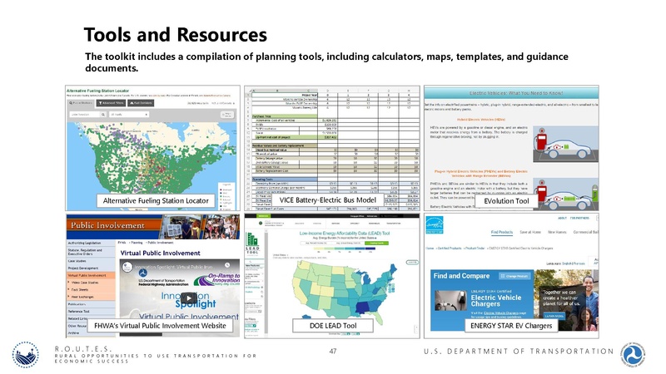Click the EV charger photo thumbnail
The height and width of the screenshot is (374, 666).
[x=450, y=300]
